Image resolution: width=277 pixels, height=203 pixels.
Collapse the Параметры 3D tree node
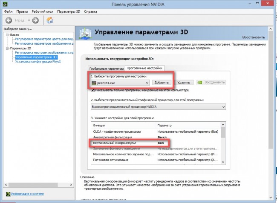pyautogui.click(x=6, y=48)
